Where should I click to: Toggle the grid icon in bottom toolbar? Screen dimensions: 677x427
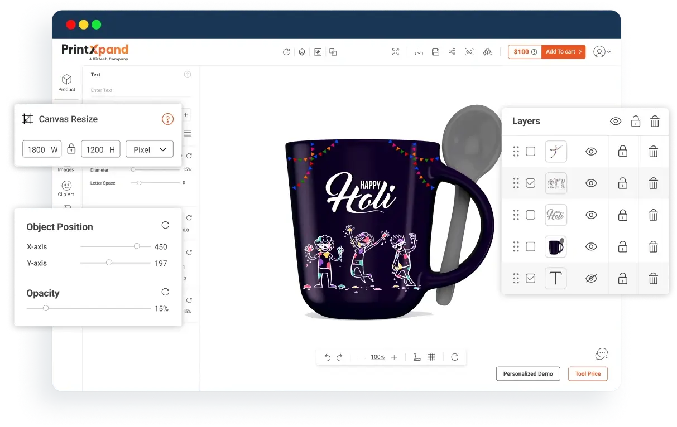pos(431,357)
